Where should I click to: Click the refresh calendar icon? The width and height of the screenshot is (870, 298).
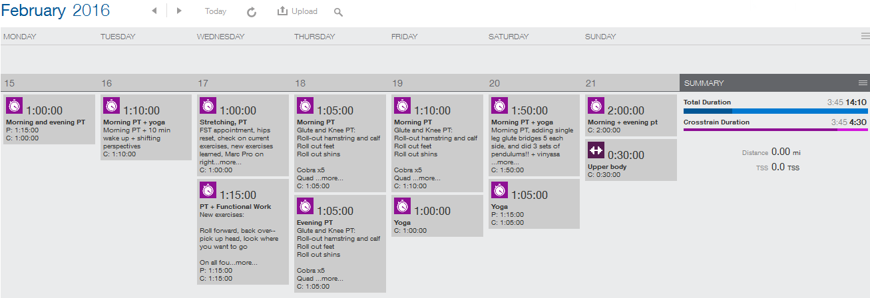coord(251,12)
